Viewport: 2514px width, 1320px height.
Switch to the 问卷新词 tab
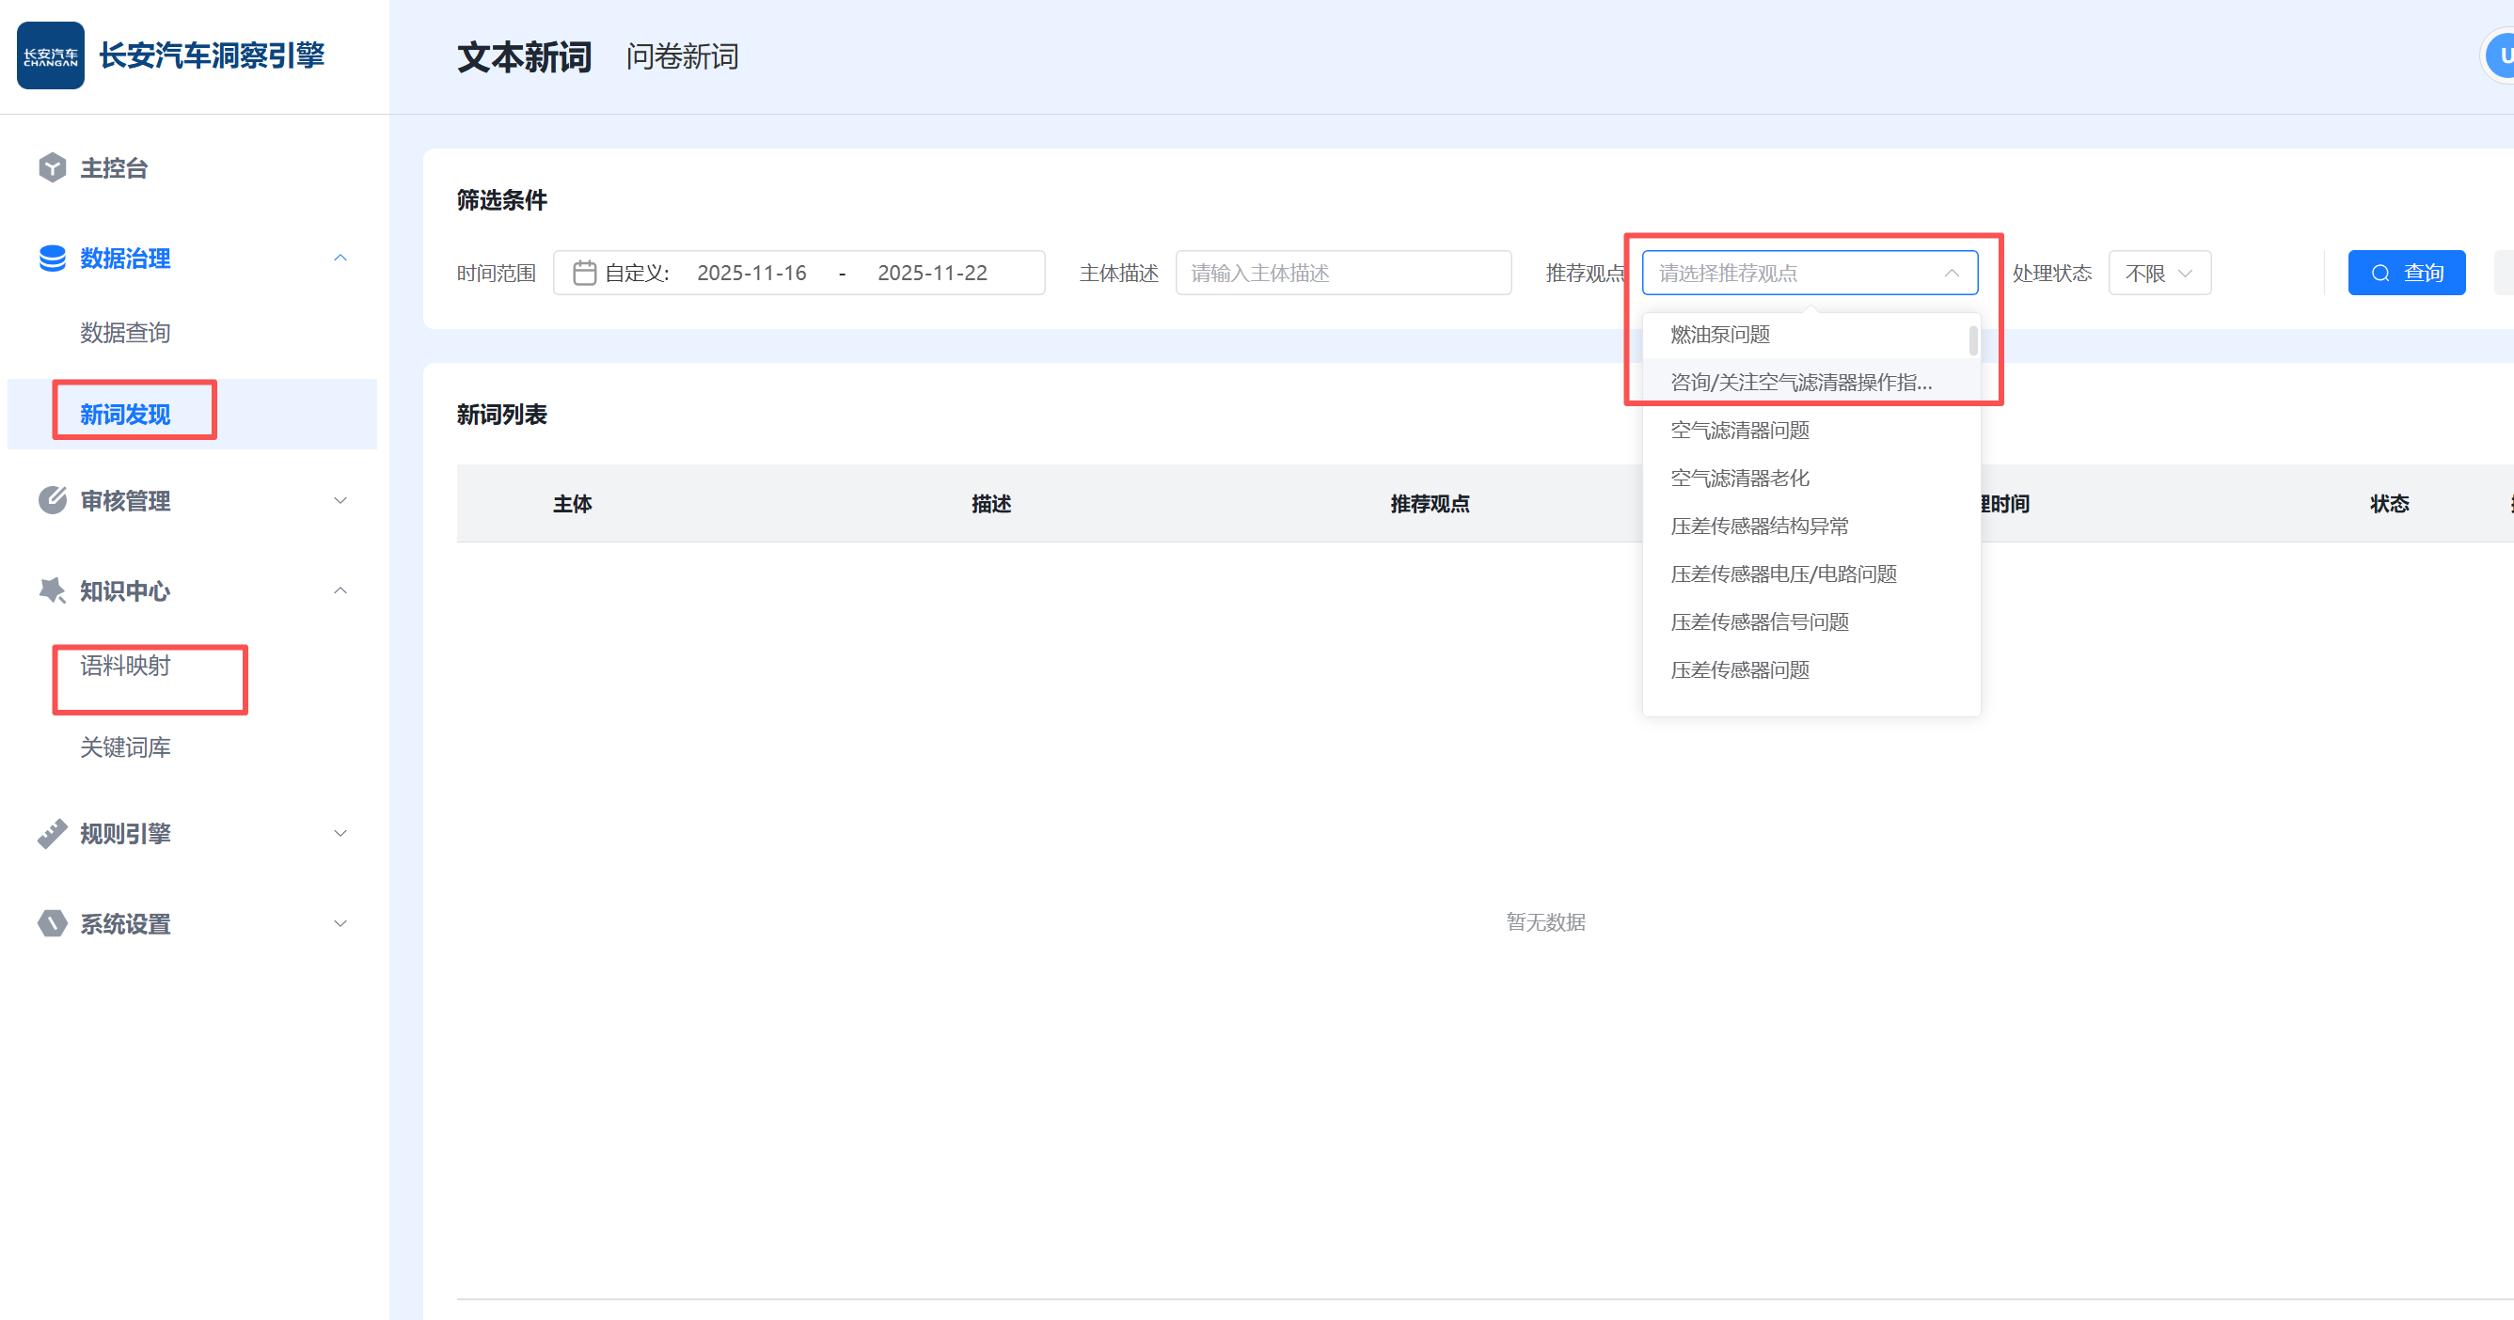[x=681, y=56]
